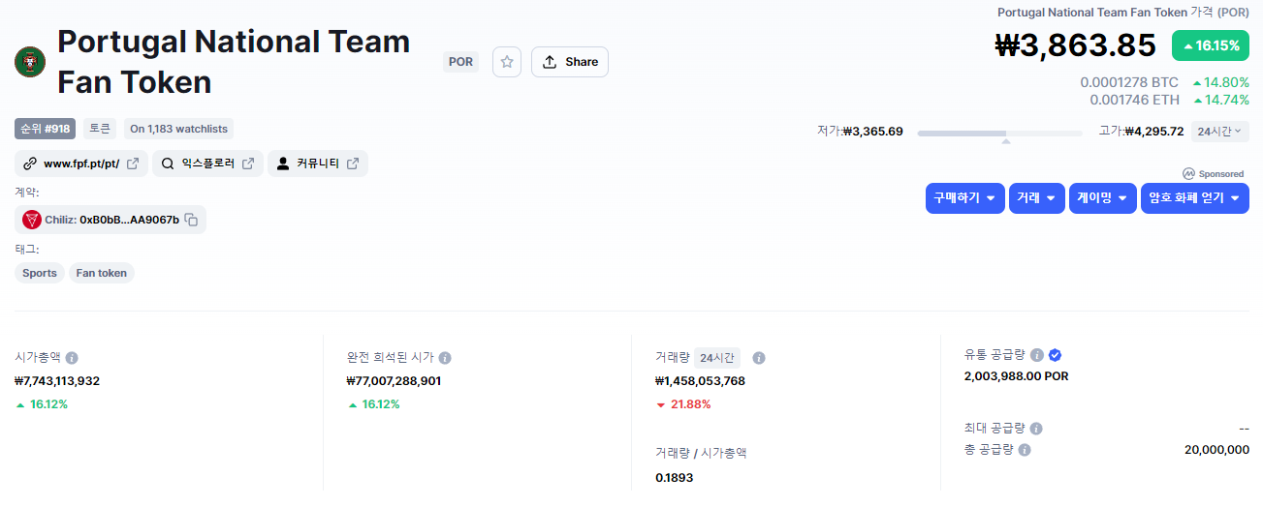Open the www.fpf.pt/pt/ website link

pyautogui.click(x=81, y=164)
